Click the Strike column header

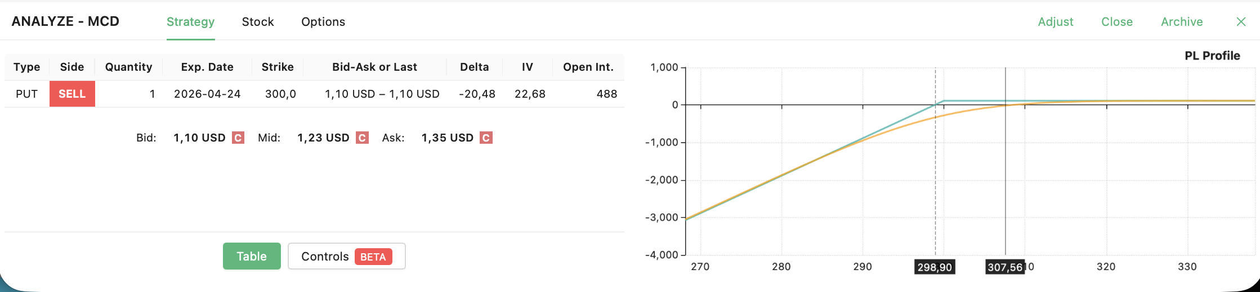278,67
